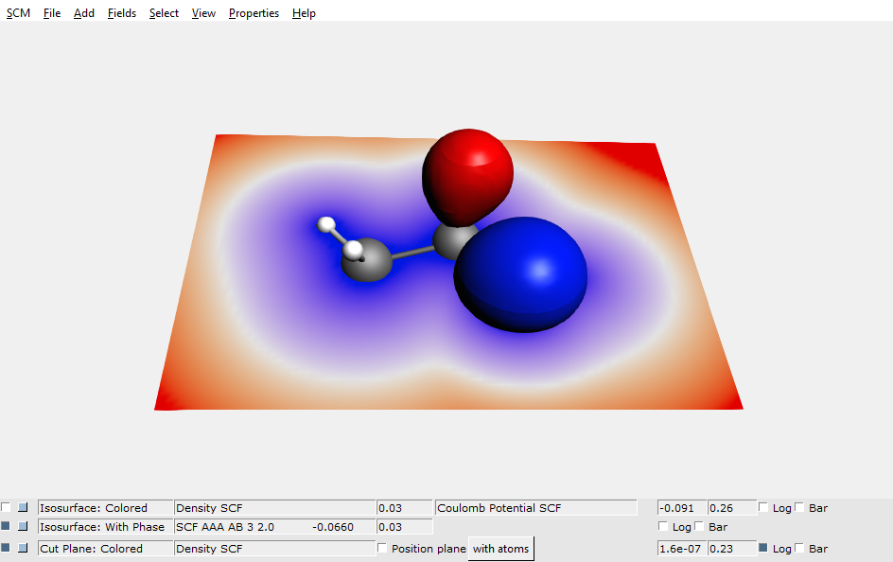
Task: Edit the 0.23 cut plane maximum value
Action: click(732, 549)
